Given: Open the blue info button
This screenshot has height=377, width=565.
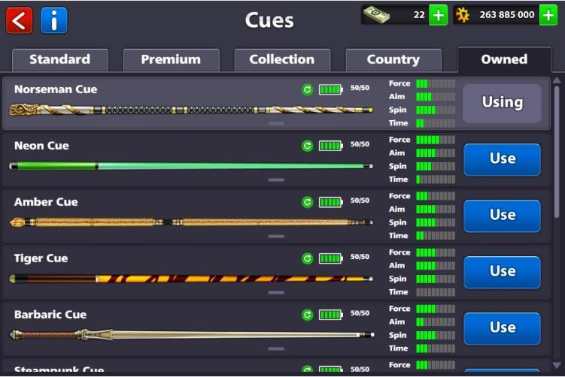Looking at the screenshot, I should click(54, 20).
